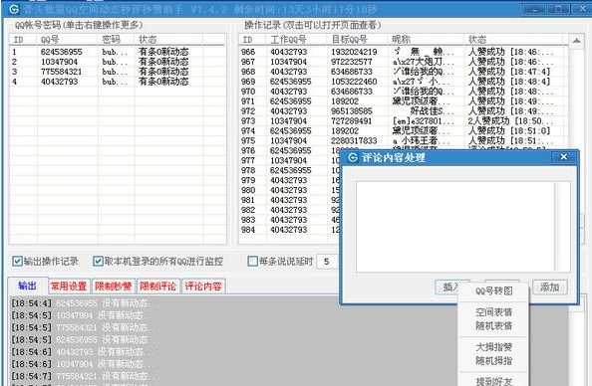The width and height of the screenshot is (592, 386).
Task: Select operation record row 973
Action: pos(403,121)
